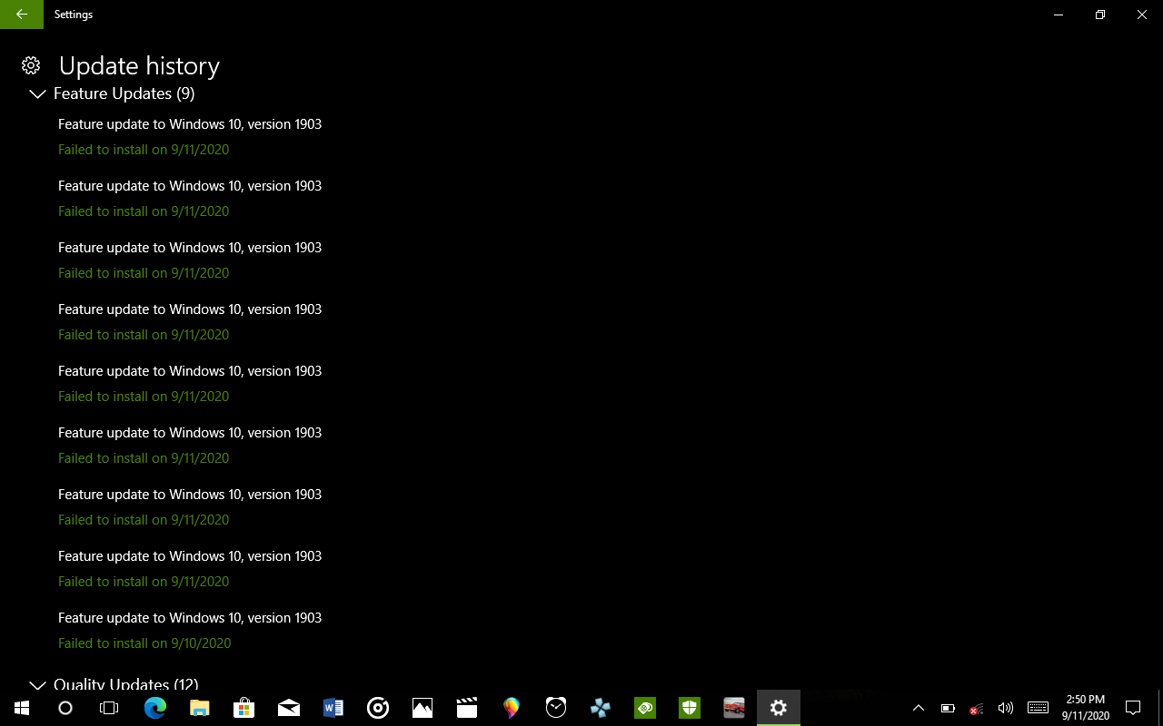Screen dimensions: 1163x726
Task: Launch Microsoft Word from taskbar
Action: (333, 708)
